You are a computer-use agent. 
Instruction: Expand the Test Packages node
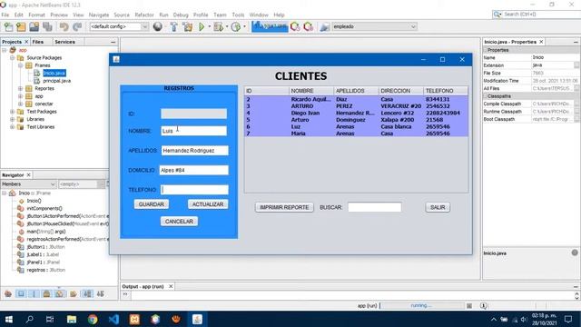click(12, 112)
